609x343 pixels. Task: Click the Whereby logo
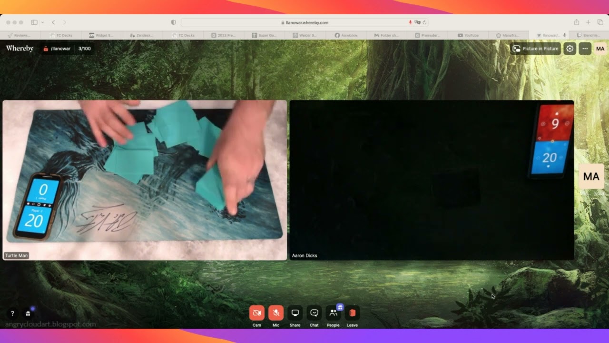(20, 48)
